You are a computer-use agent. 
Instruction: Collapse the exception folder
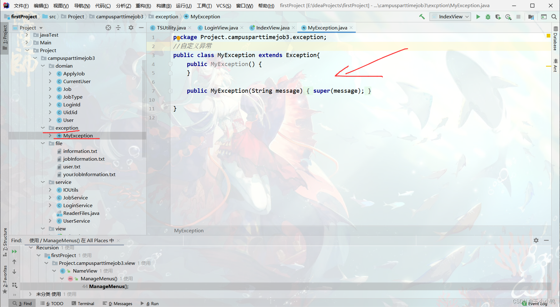[43, 128]
